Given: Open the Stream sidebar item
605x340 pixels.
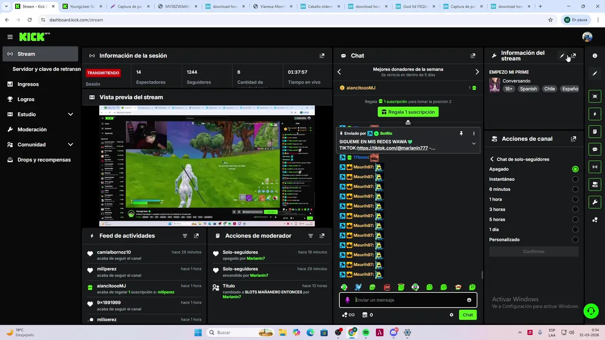Looking at the screenshot, I should (x=40, y=54).
